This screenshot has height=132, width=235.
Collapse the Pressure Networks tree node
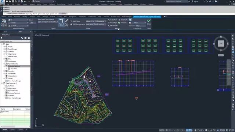click(x=4, y=66)
